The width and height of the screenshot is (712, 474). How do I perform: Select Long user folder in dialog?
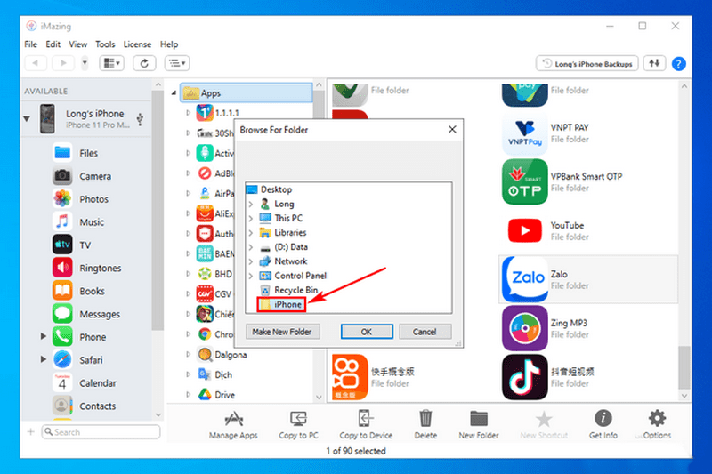point(277,205)
